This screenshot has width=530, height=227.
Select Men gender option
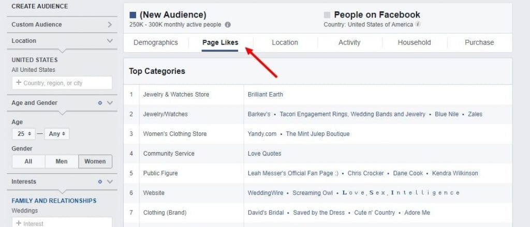[x=62, y=161]
